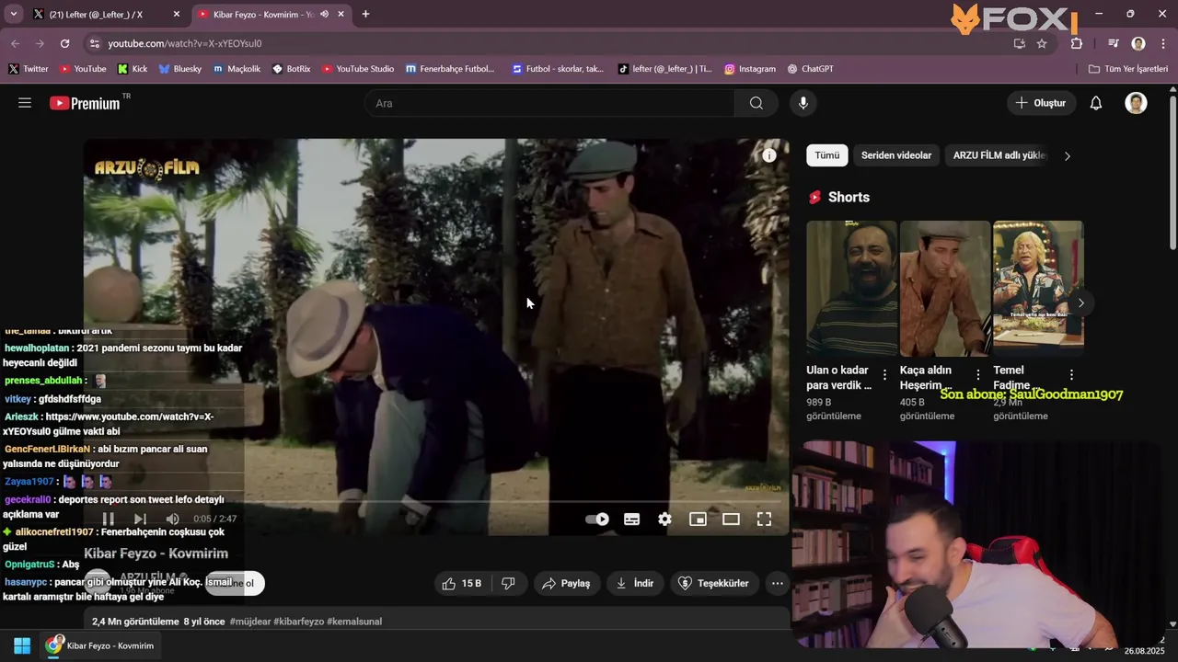Reload the current page
The image size is (1178, 662).
[64, 43]
